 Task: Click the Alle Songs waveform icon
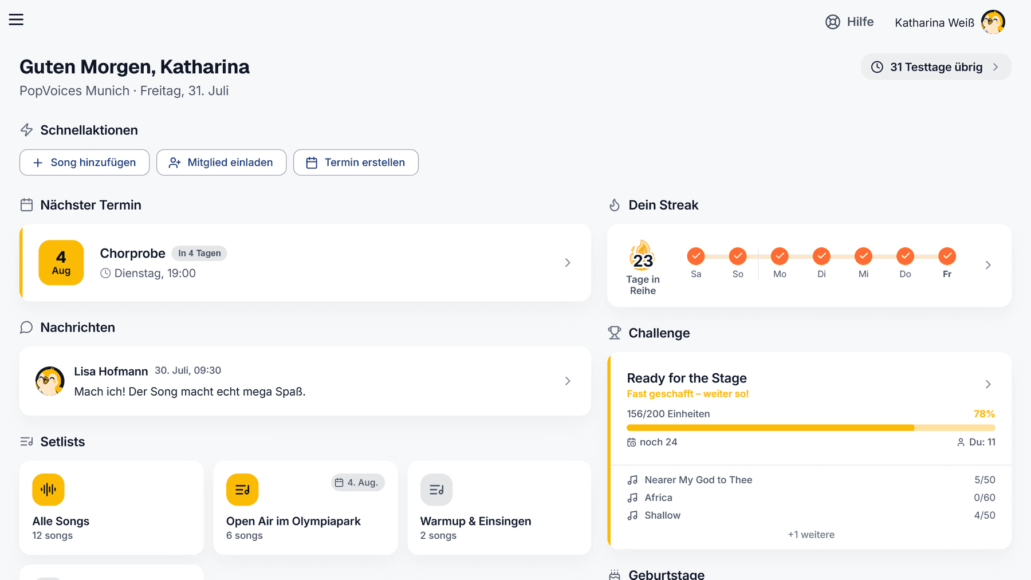(48, 490)
